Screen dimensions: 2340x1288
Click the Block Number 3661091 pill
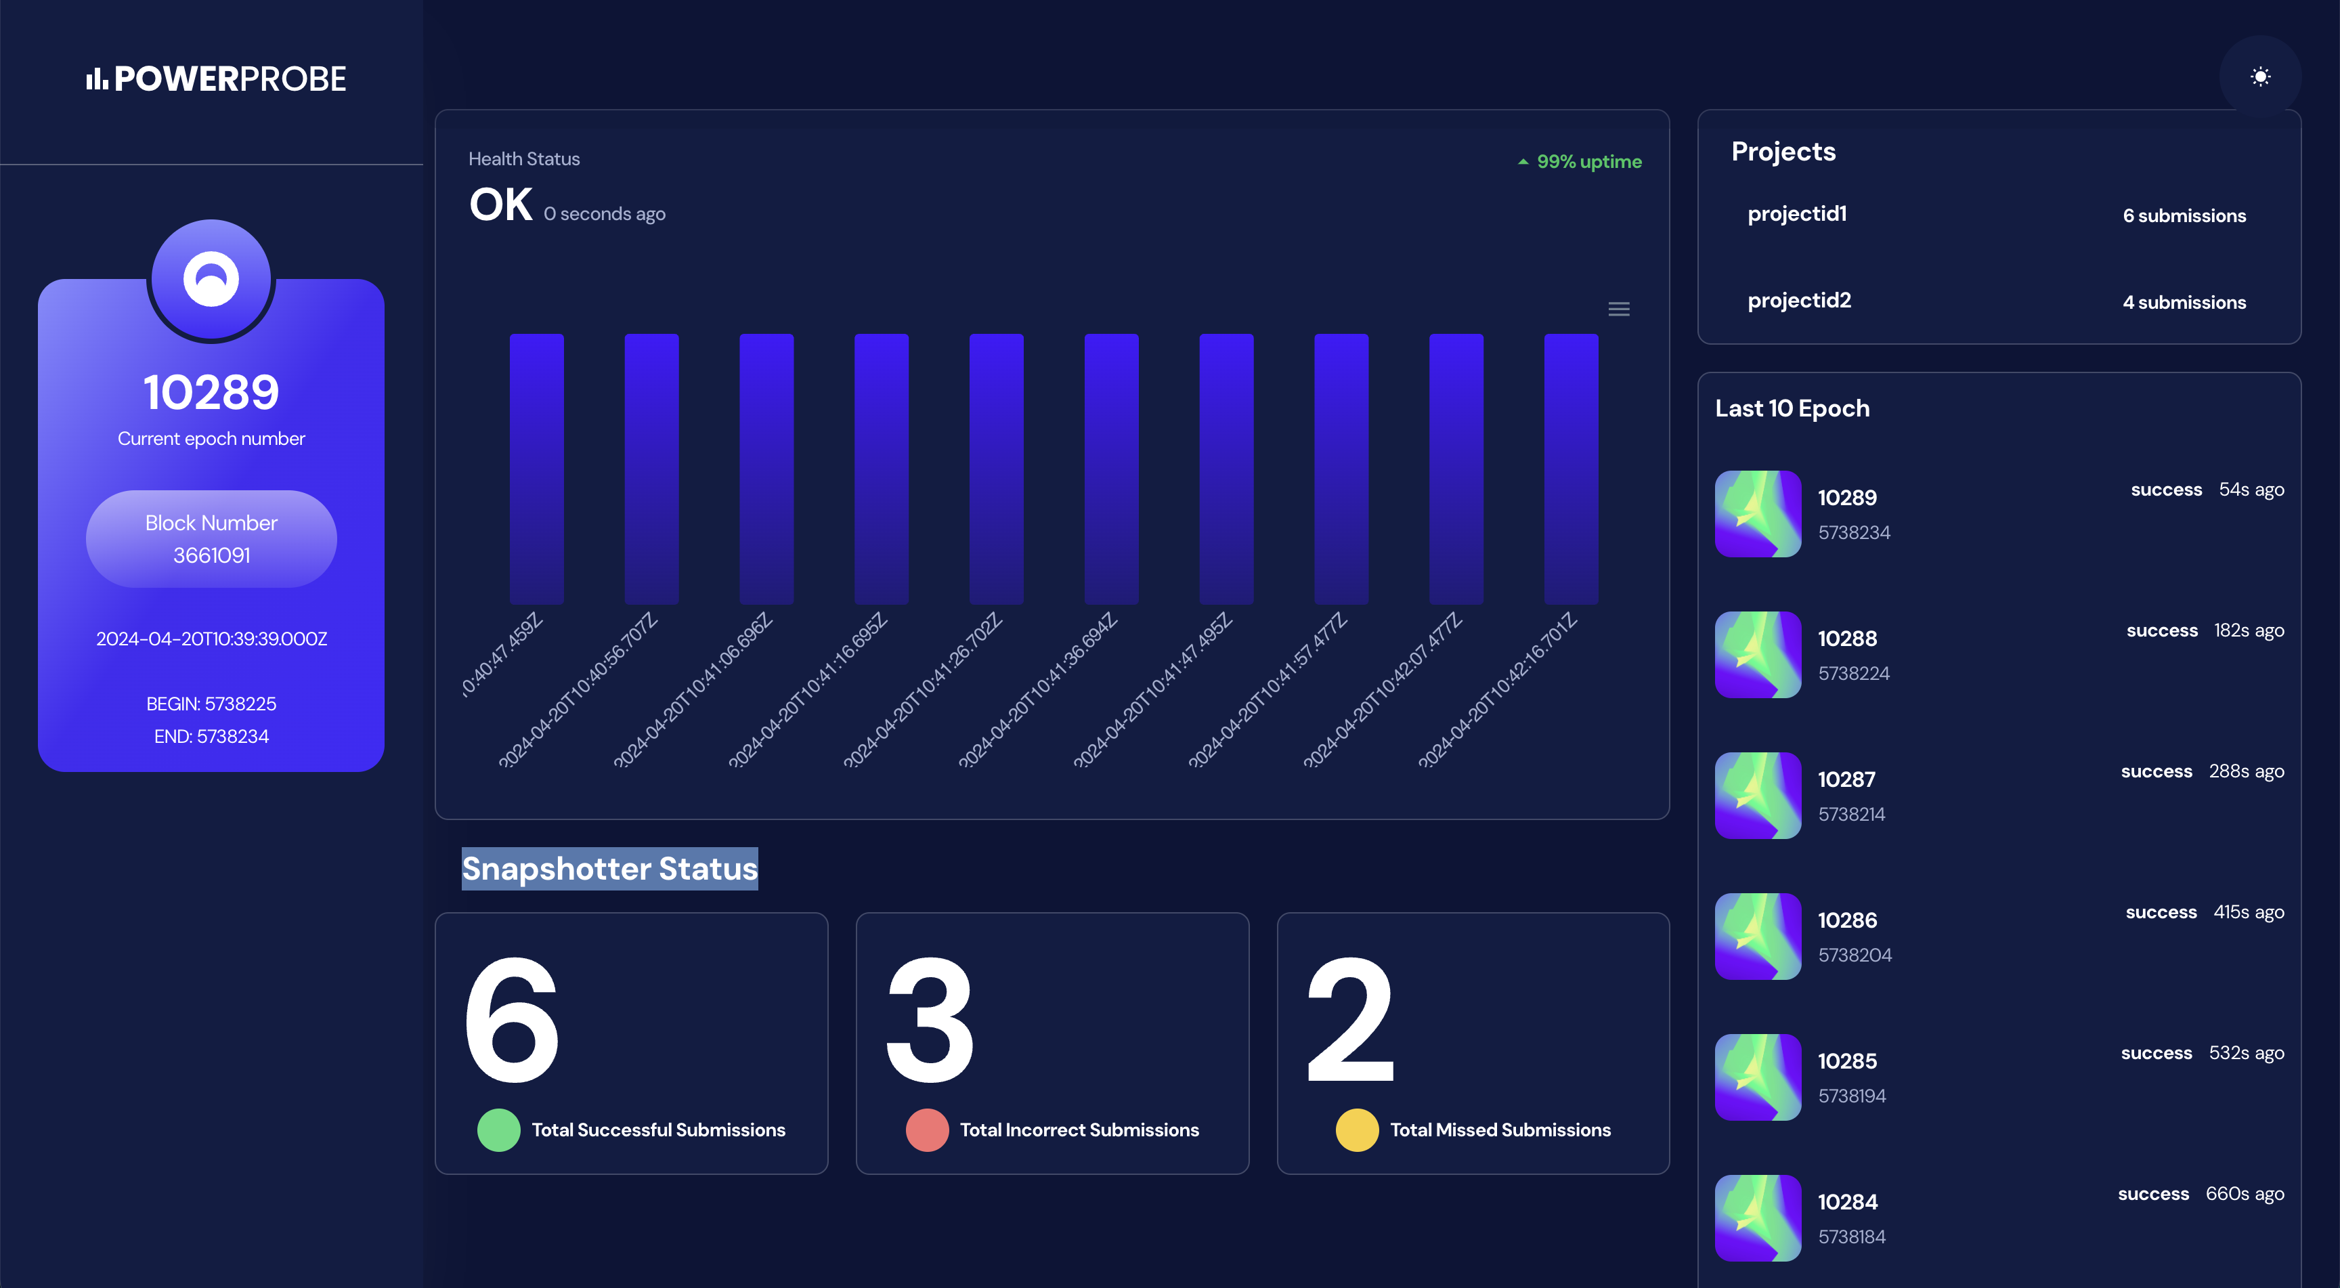(211, 538)
